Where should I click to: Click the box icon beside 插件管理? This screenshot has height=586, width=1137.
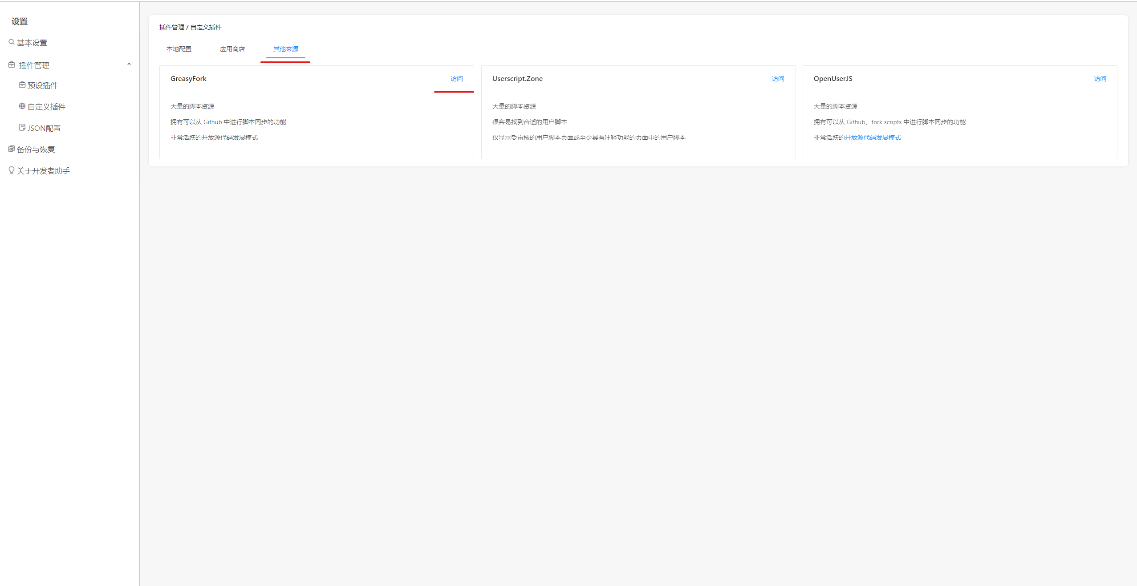12,65
